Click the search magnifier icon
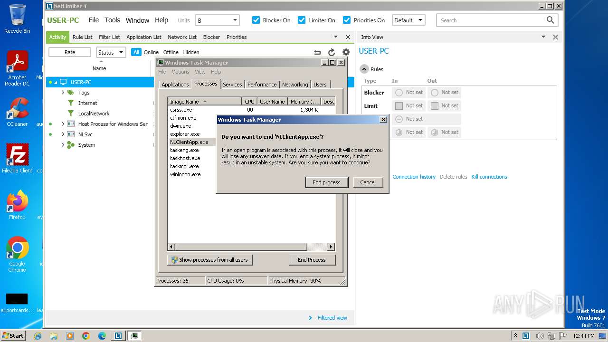608x342 pixels. 550,20
